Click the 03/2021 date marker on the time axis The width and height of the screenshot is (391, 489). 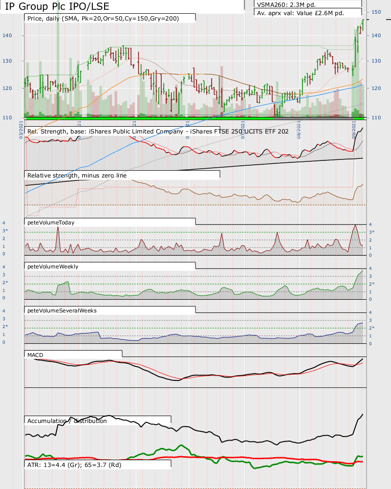click(x=21, y=130)
